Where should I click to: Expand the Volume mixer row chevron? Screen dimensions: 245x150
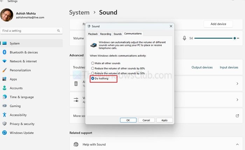coord(237,100)
